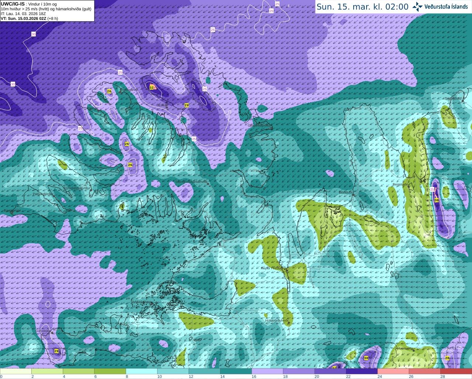Image resolution: width=472 pixels, height=379 pixels.
Task: Click the Veðurstofa Íslands name text
Action: point(446,7)
